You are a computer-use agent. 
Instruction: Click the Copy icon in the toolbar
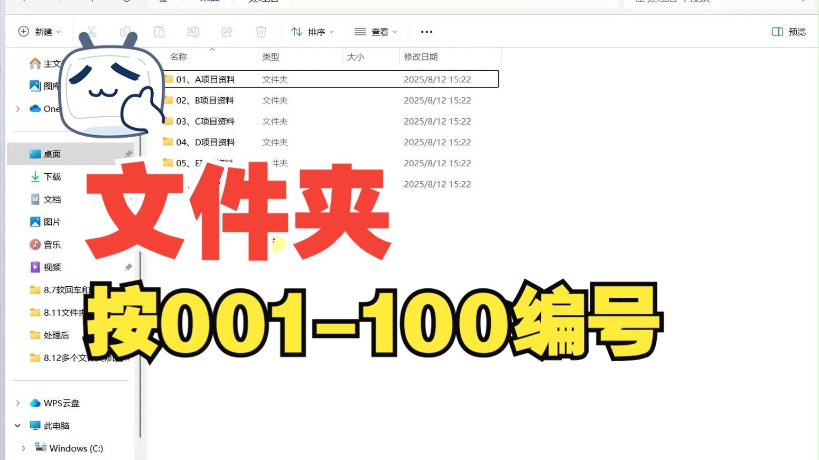[125, 31]
